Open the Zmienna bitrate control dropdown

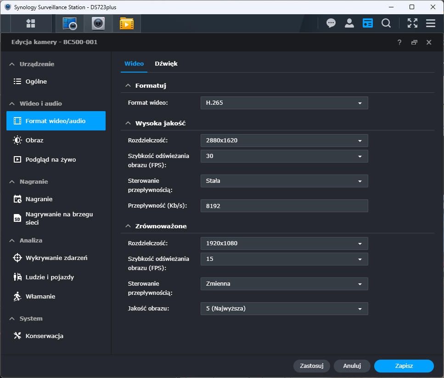pyautogui.click(x=284, y=284)
